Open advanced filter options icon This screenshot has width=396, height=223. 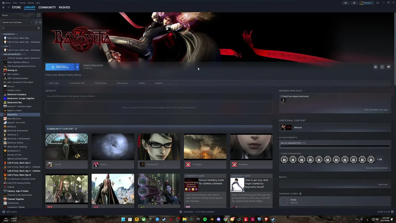[39, 28]
